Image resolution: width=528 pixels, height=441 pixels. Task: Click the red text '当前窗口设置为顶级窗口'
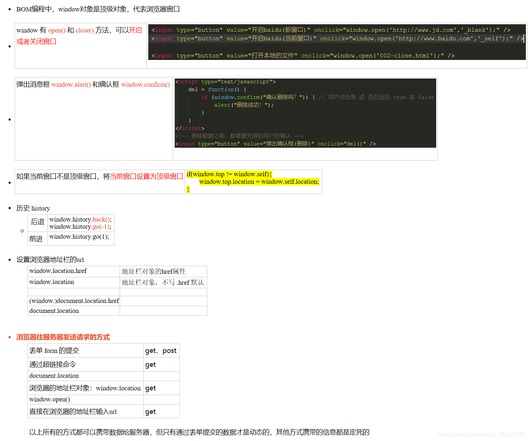pos(146,176)
